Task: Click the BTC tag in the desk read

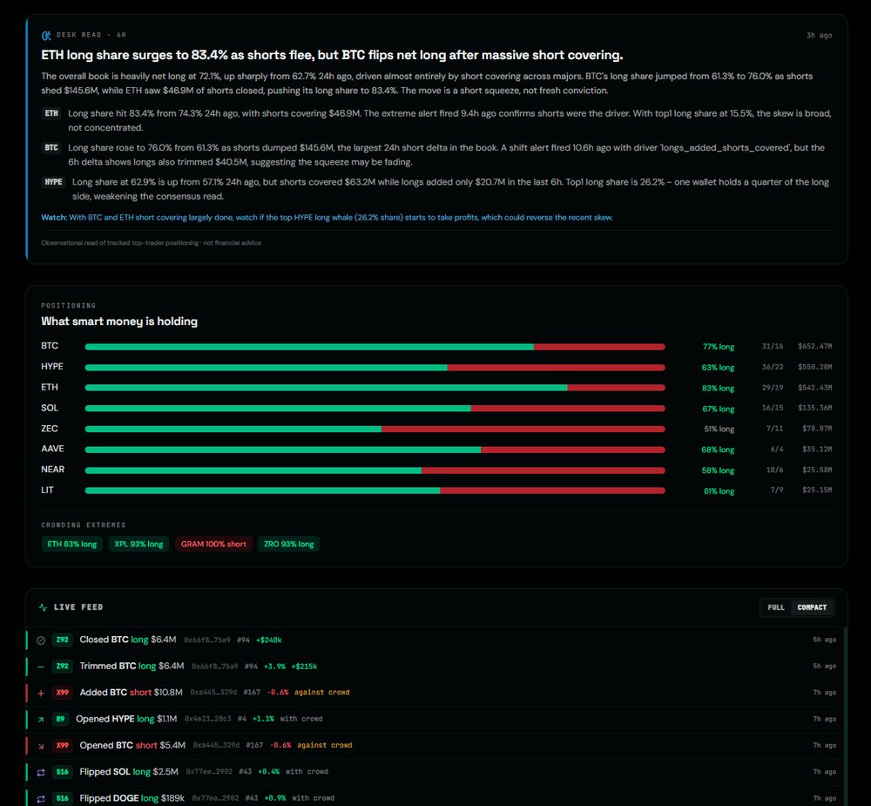Action: pyautogui.click(x=51, y=148)
